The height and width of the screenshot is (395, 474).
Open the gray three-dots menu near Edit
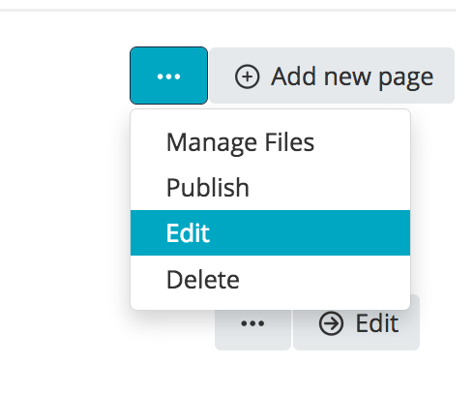pyautogui.click(x=252, y=323)
